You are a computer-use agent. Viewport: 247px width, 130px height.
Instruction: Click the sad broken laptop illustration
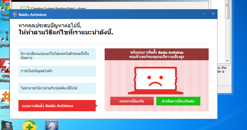pyautogui.click(x=155, y=80)
